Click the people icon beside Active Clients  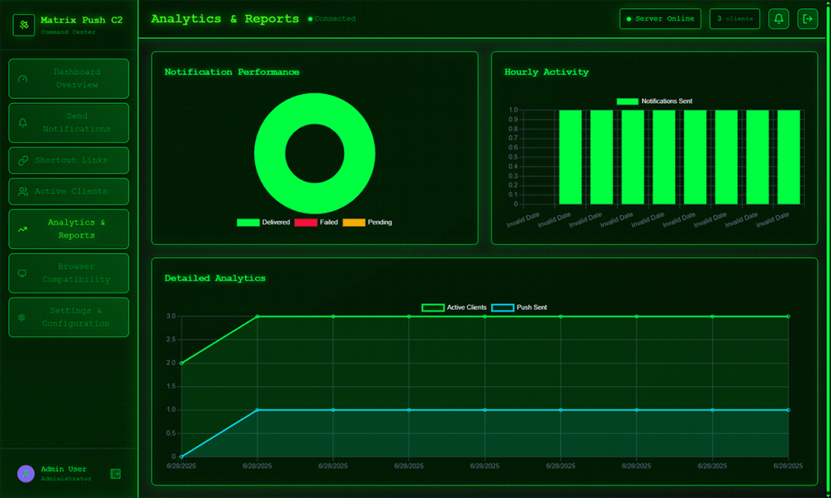tap(23, 192)
